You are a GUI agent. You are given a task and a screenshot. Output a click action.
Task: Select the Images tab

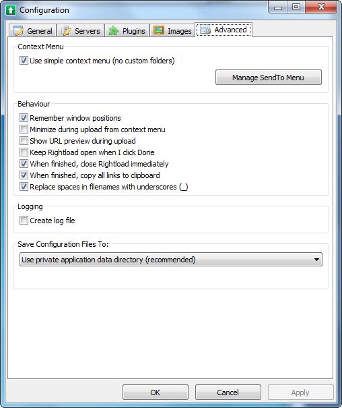coord(172,31)
